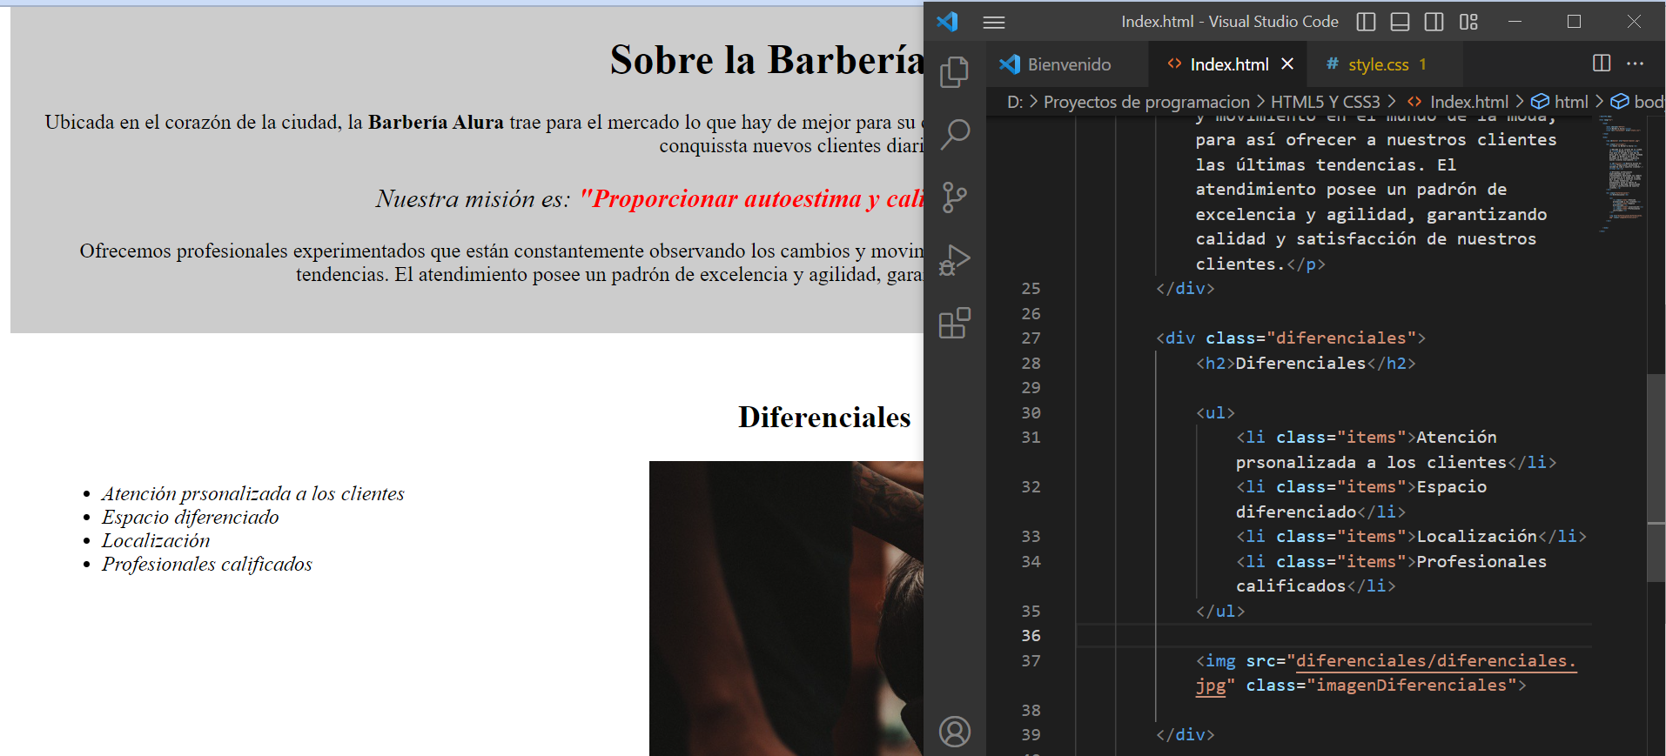The height and width of the screenshot is (756, 1666).
Task: Click the code minimap preview
Action: (1623, 174)
